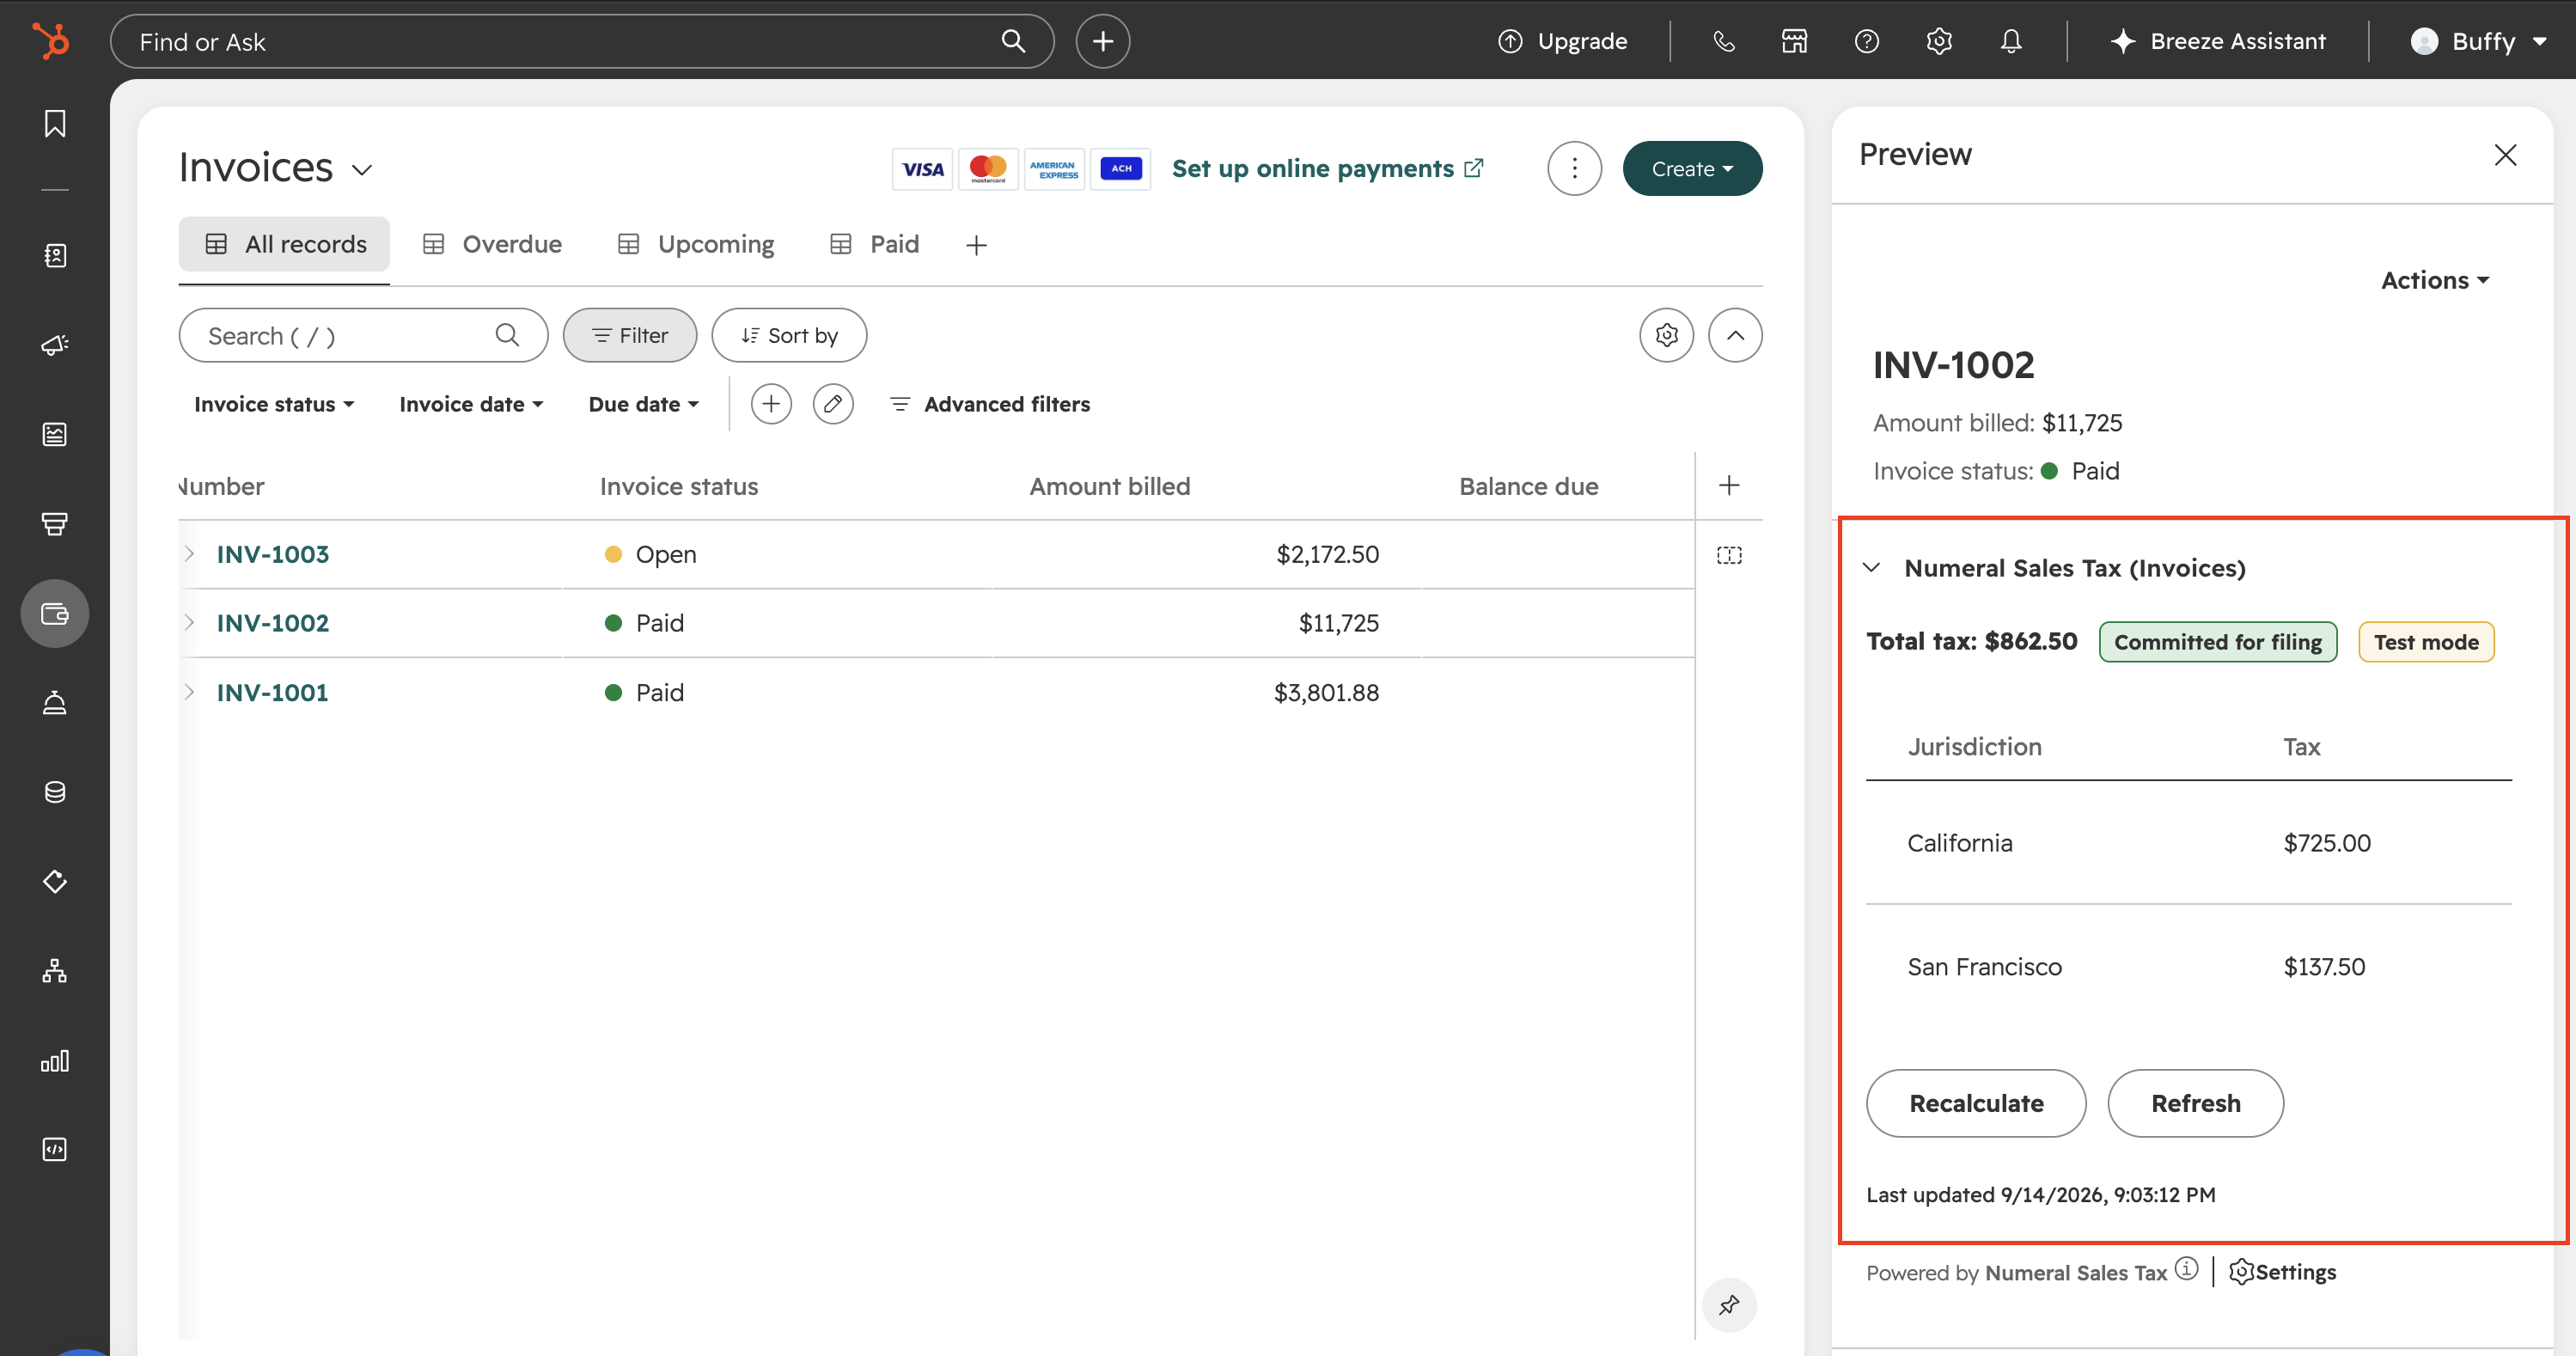Expand the INV-1002 row chevron
Screen dimensions: 2576x1356
(189, 623)
